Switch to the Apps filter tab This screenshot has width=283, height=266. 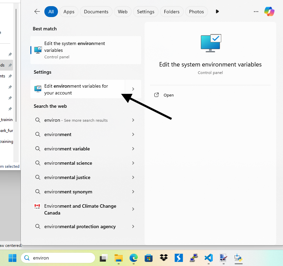pos(69,11)
